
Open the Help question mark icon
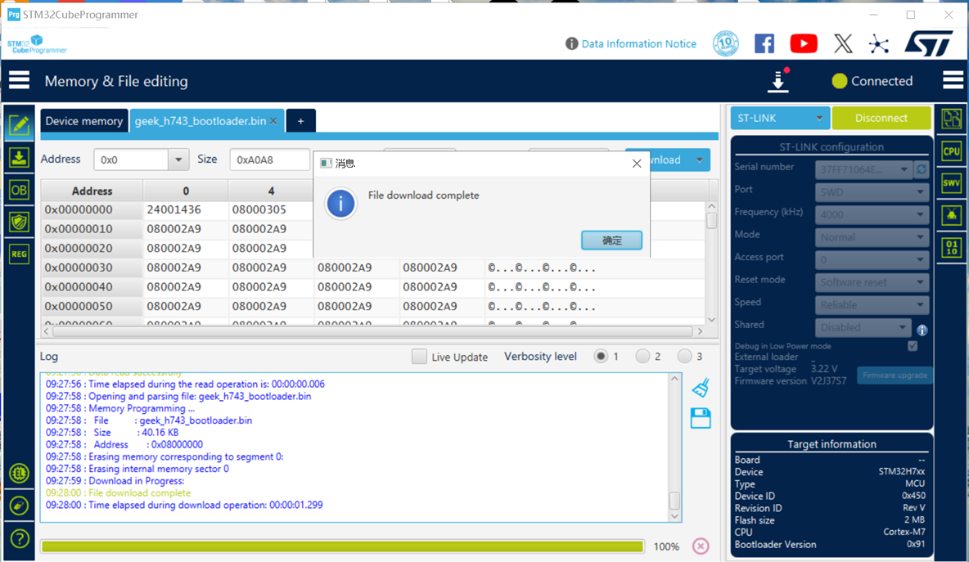(x=19, y=538)
